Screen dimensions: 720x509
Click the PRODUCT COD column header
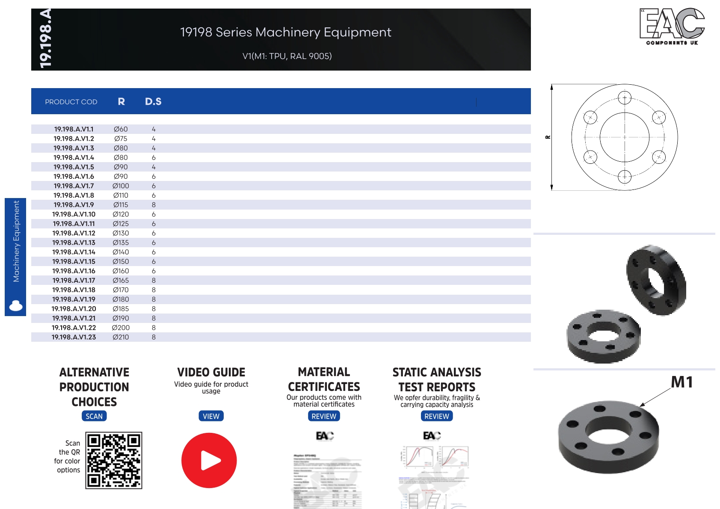tap(71, 102)
